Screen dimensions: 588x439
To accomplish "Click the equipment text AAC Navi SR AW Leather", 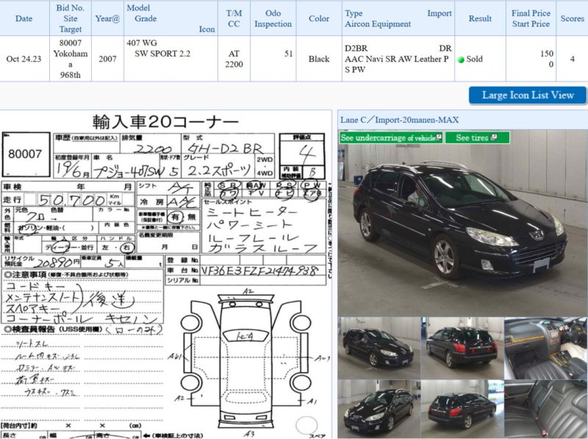I will click(x=393, y=59).
